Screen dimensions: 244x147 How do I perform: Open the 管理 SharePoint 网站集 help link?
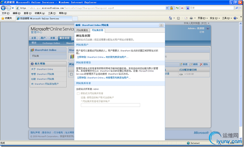pyautogui.click(x=43, y=74)
